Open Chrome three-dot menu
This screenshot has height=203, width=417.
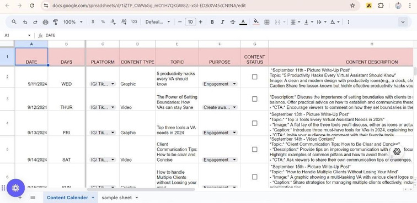(x=410, y=6)
